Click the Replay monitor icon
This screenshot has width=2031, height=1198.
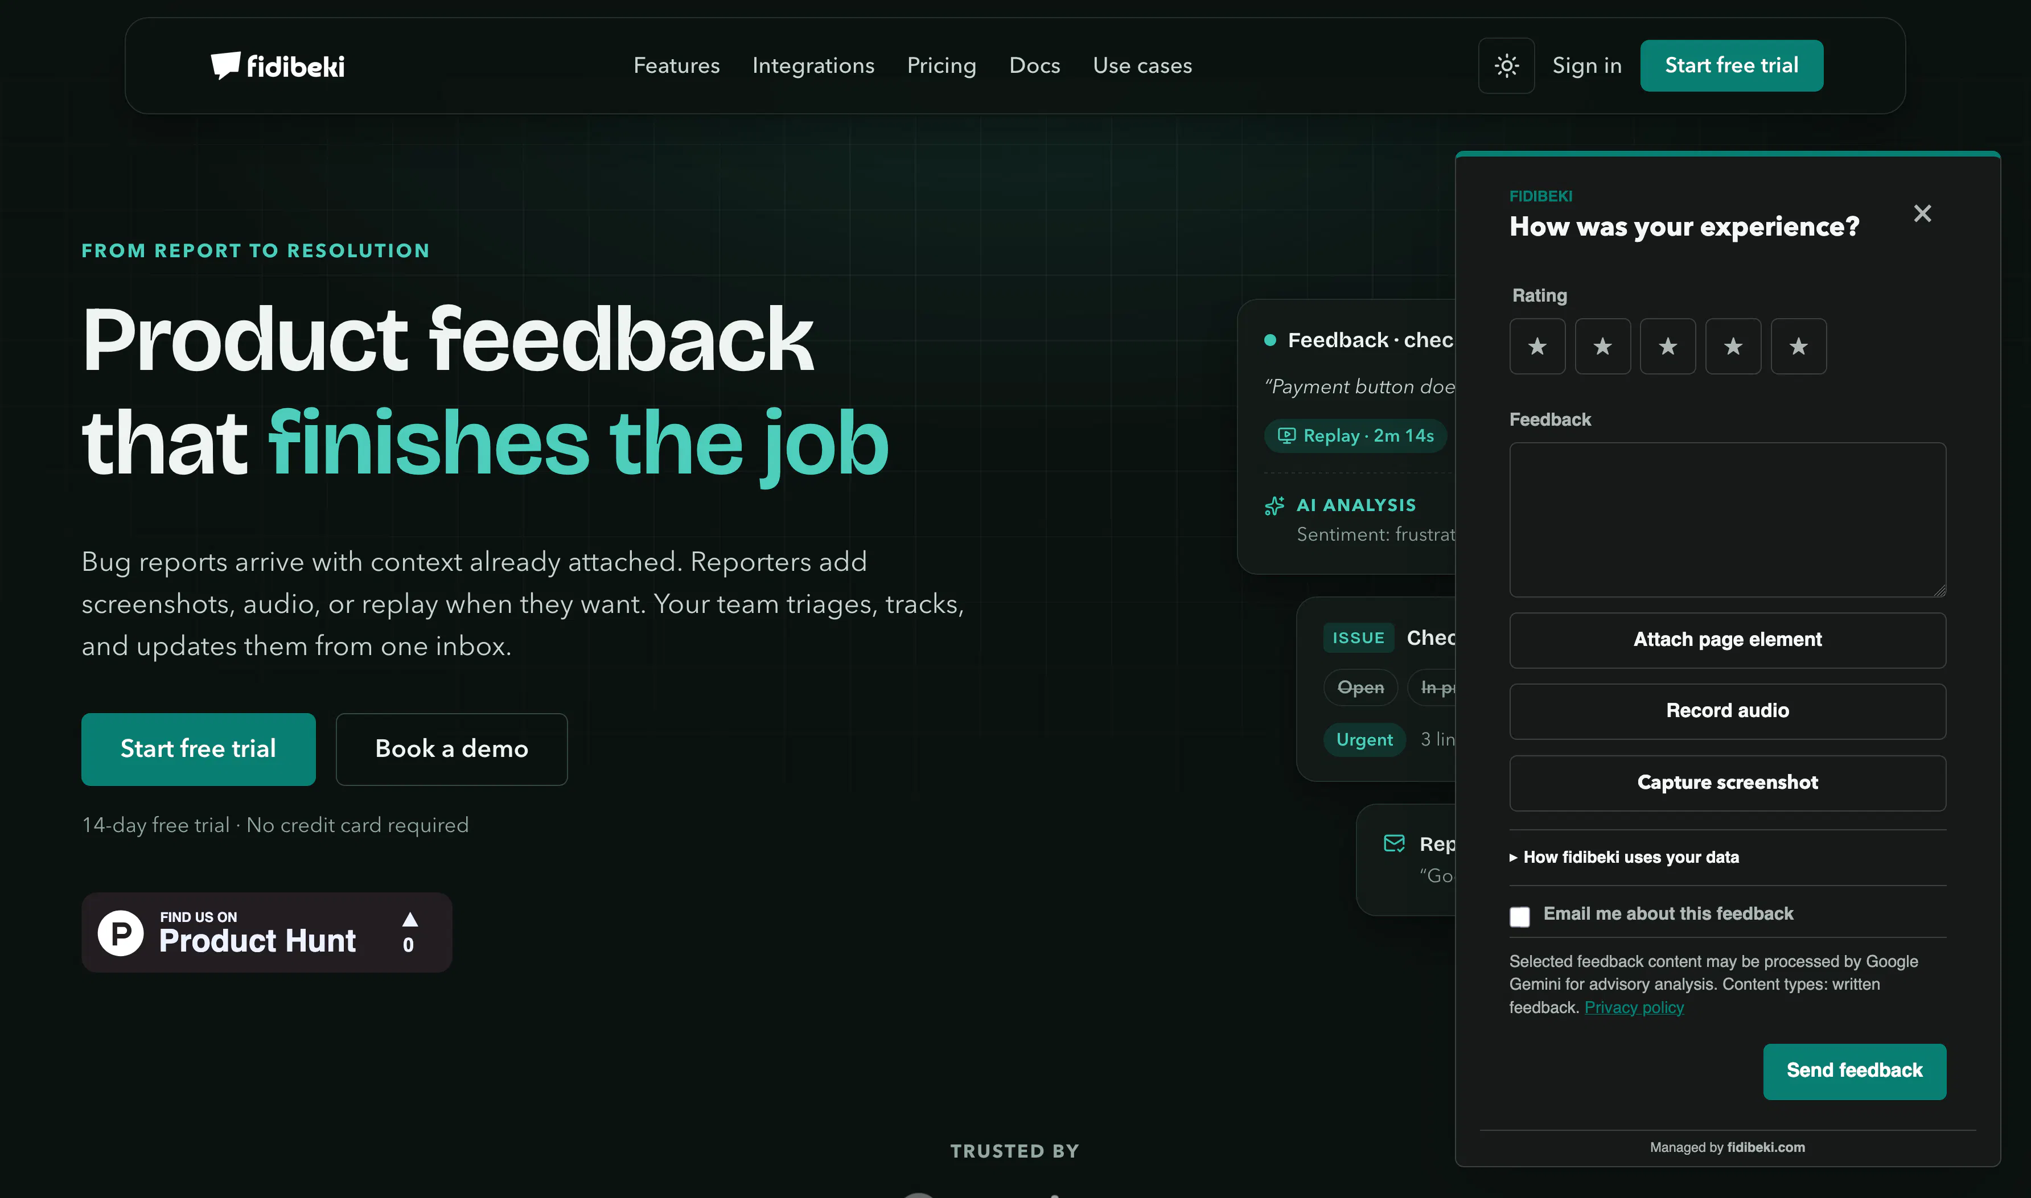point(1286,436)
